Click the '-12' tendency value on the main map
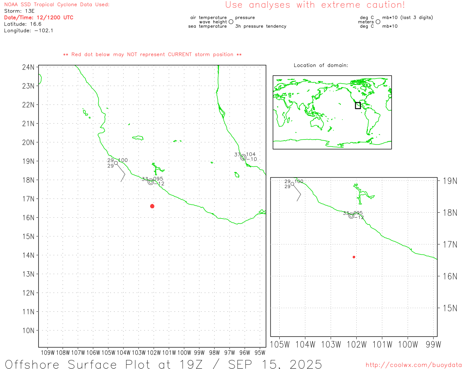This screenshot has height=369, width=462. pyautogui.click(x=159, y=184)
